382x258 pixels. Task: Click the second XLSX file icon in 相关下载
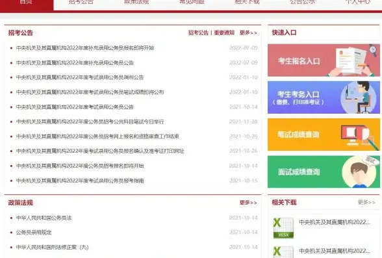(x=283, y=252)
